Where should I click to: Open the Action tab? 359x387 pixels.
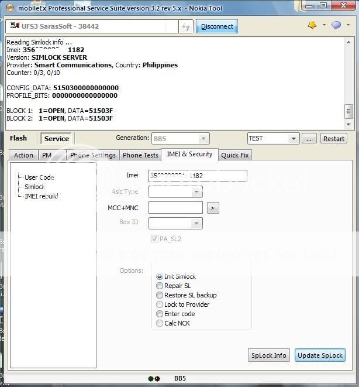tap(23, 155)
